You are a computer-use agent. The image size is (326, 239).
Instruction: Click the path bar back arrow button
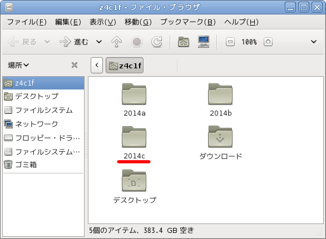[x=97, y=66]
